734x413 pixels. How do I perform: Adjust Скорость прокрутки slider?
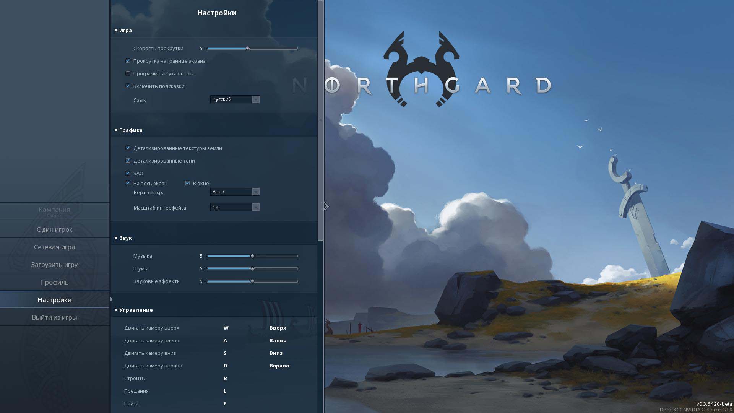(x=252, y=49)
